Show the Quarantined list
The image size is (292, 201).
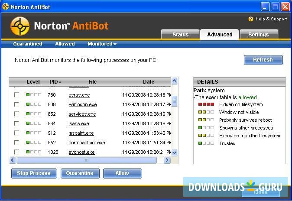tap(28, 44)
